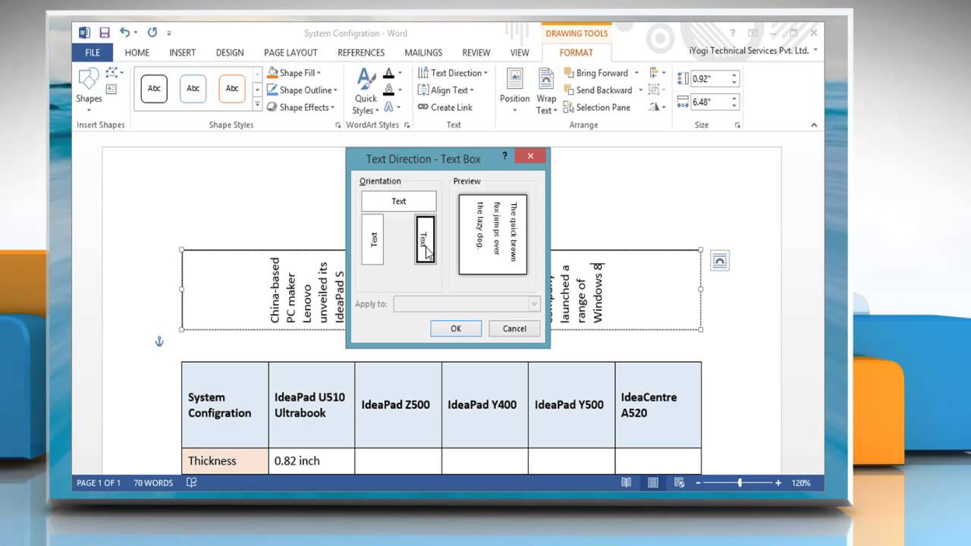Open the iYogi Technical Services account menu
The image size is (971, 546).
753,50
